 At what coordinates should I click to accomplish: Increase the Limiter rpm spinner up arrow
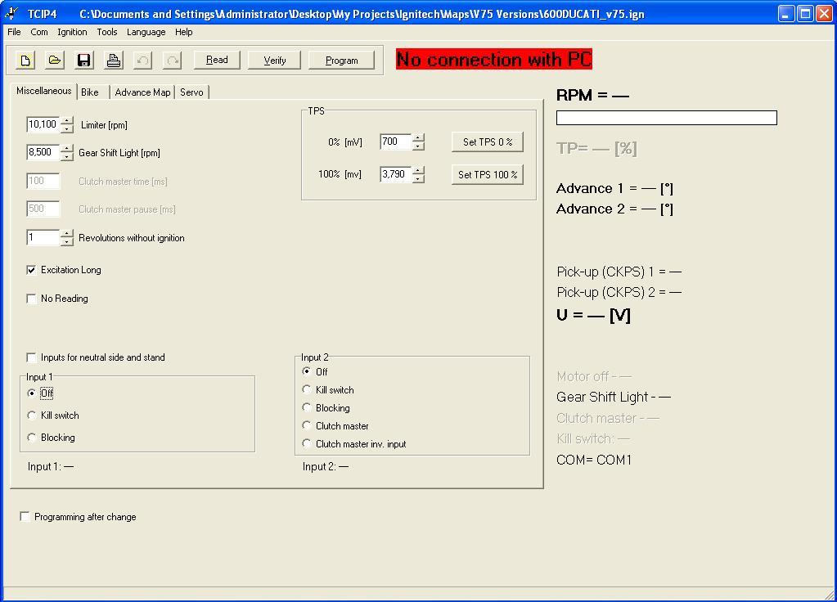point(67,121)
